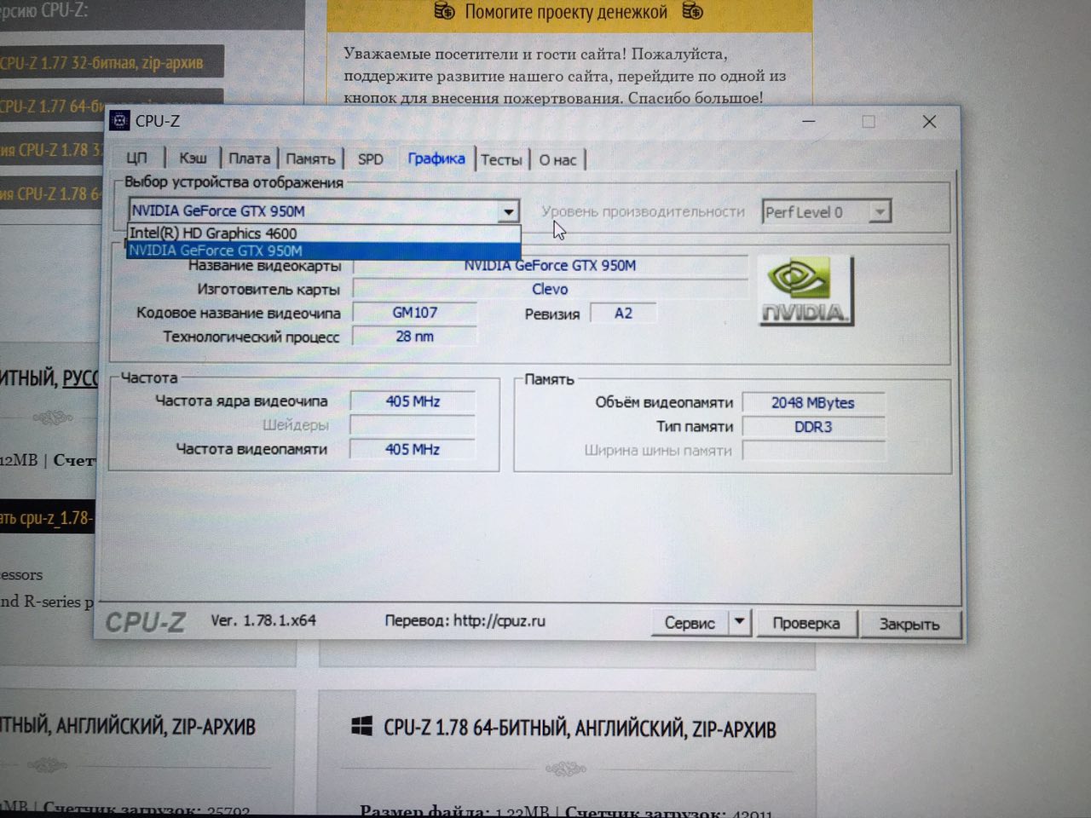
Task: Open the Плата tab
Action: 249,158
